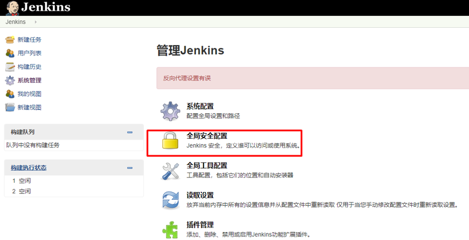The image size is (469, 240).
Task: Collapse the 构建队列 panel
Action: [x=130, y=132]
